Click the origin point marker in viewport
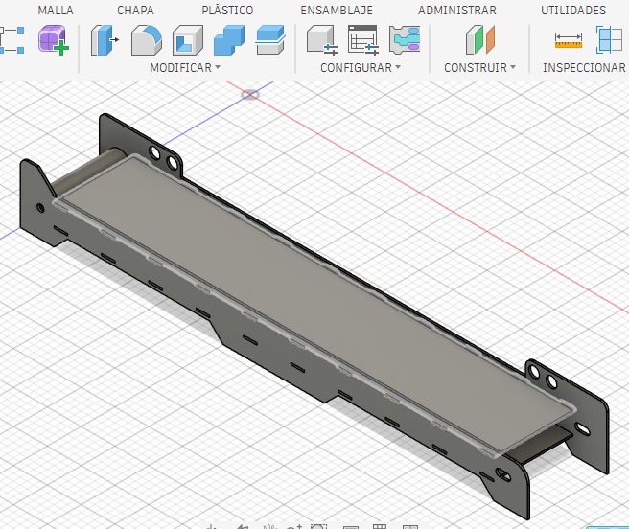 (x=250, y=95)
